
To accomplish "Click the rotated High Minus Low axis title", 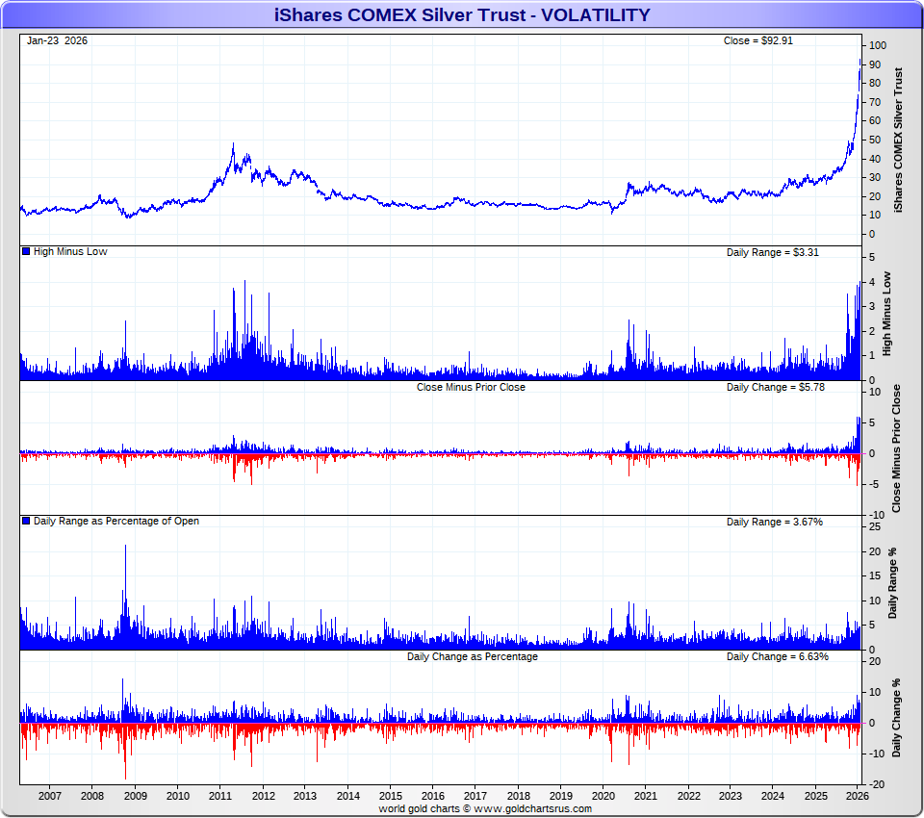I will point(899,313).
